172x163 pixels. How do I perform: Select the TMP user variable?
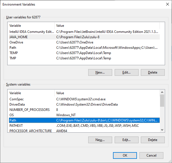pos(84,58)
